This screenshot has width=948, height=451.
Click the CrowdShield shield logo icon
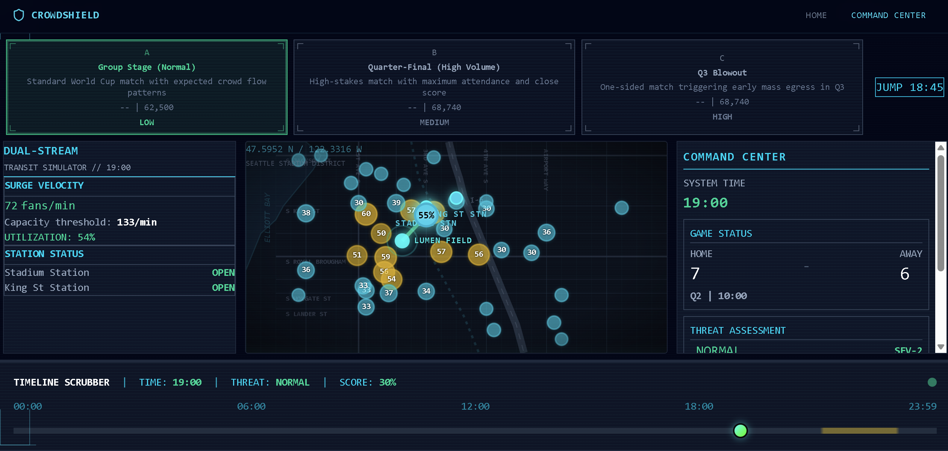click(x=18, y=15)
